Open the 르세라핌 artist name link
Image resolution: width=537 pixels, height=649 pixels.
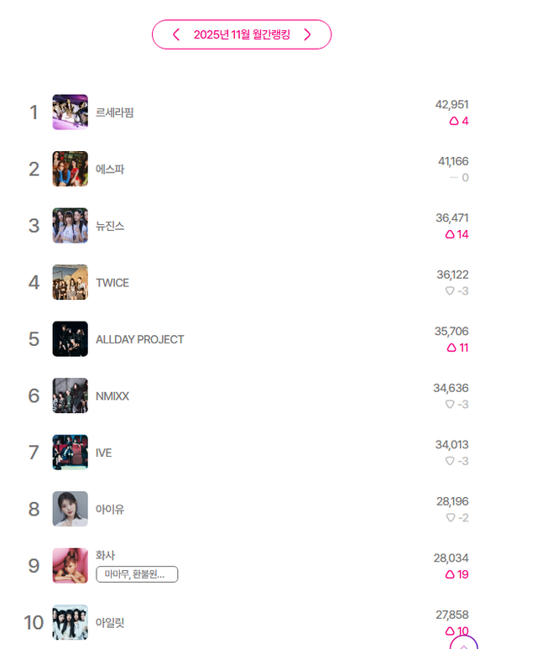click(x=114, y=113)
